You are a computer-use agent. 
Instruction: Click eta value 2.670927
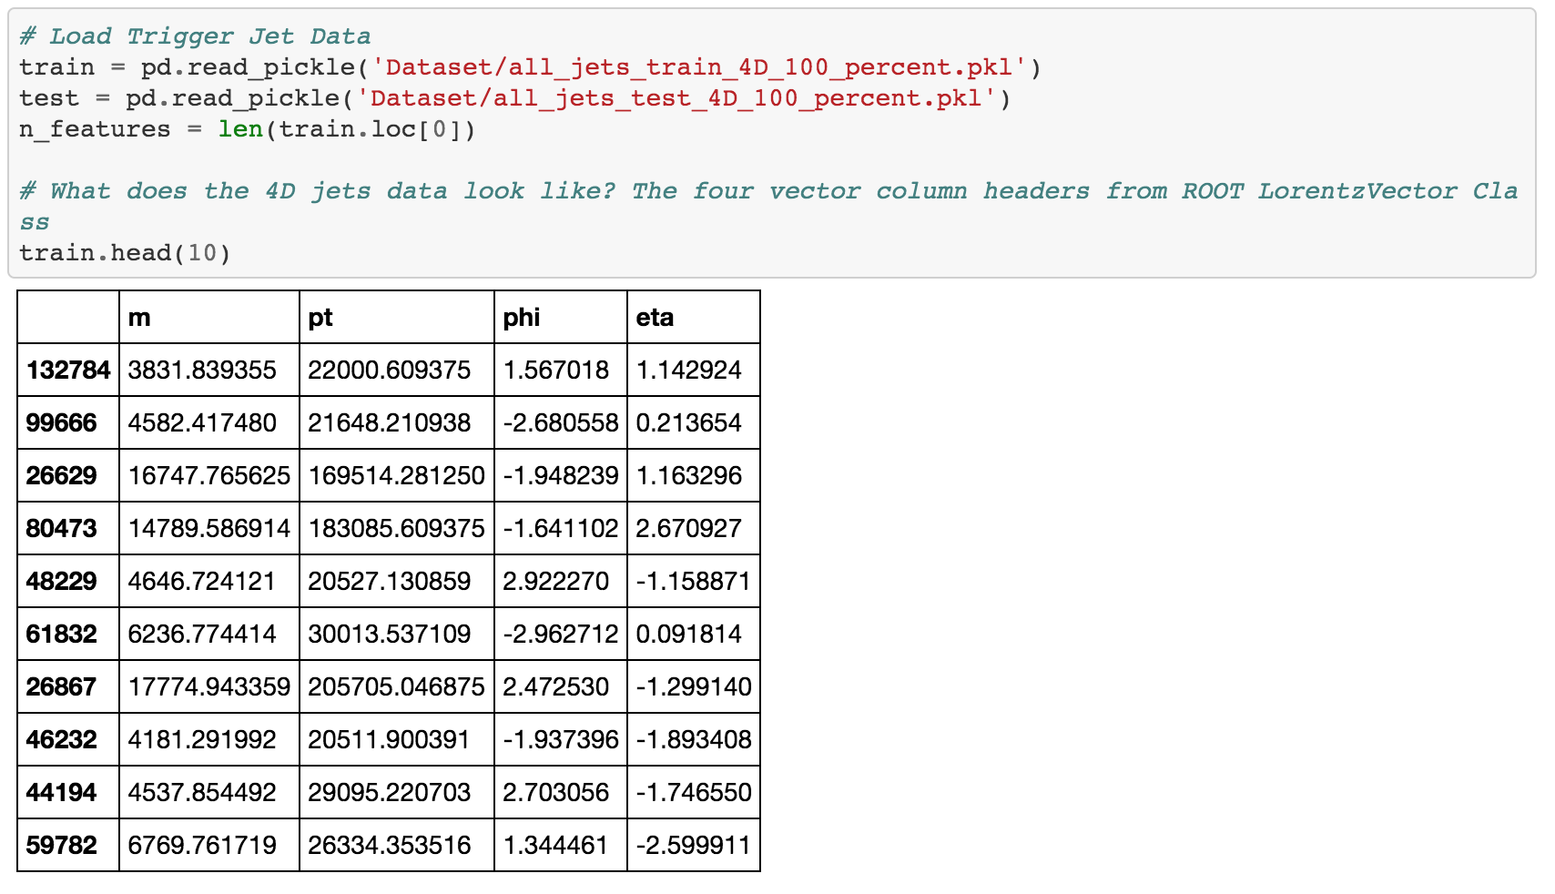tap(689, 528)
